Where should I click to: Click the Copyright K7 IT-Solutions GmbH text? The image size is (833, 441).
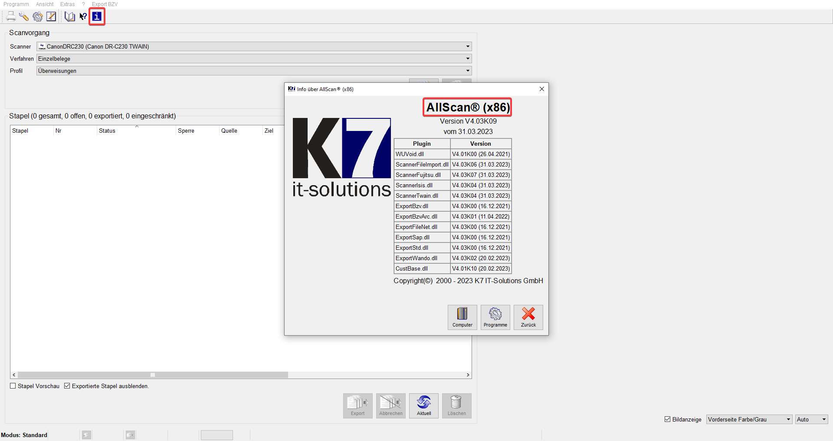(468, 281)
